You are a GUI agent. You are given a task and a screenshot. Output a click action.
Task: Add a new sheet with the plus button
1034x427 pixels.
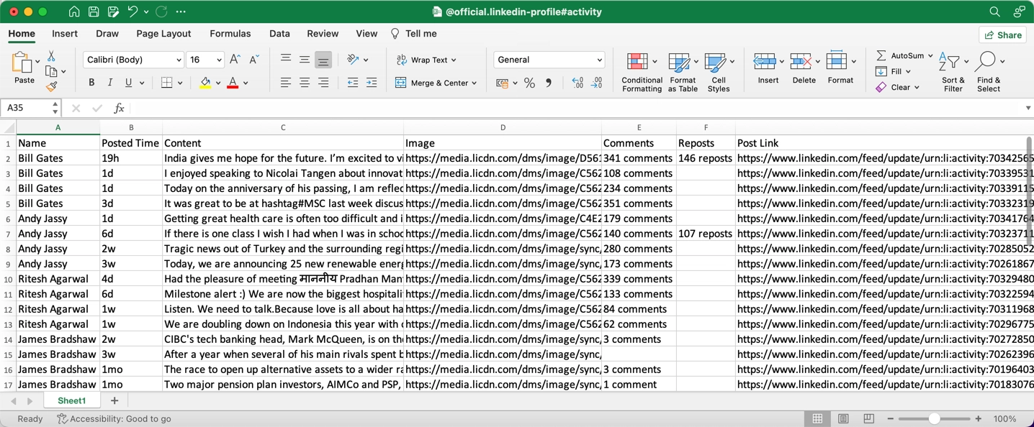coord(114,400)
